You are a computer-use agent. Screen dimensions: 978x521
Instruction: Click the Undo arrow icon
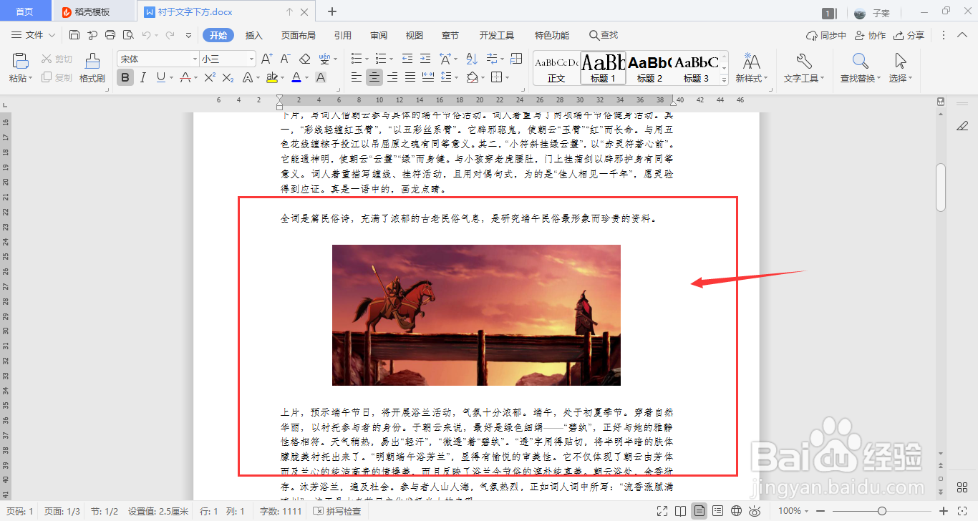[146, 35]
